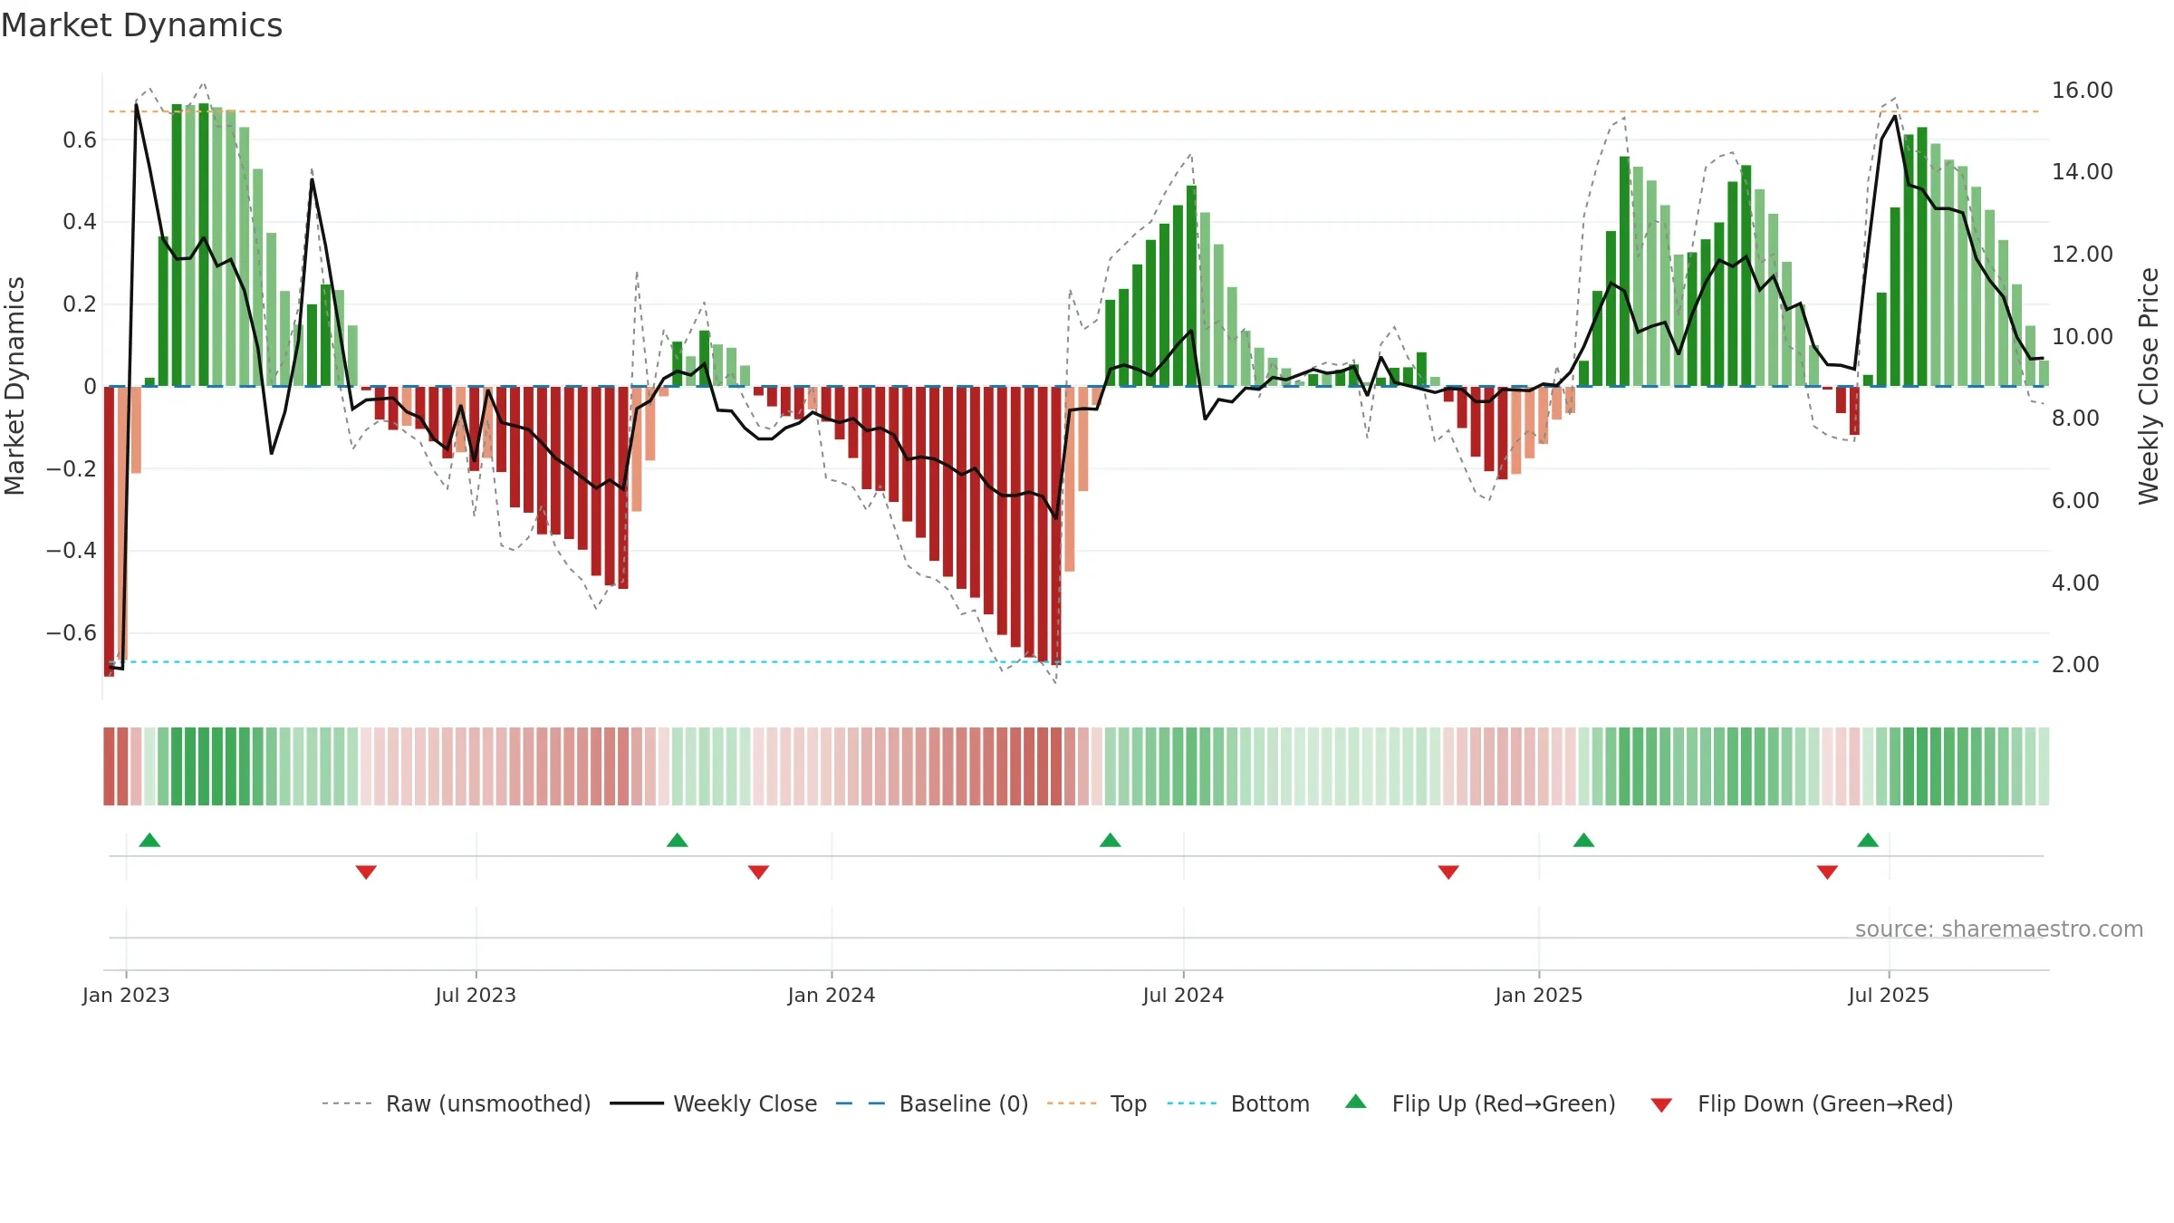Select the flip-down marker before Jul 2025

(1827, 872)
